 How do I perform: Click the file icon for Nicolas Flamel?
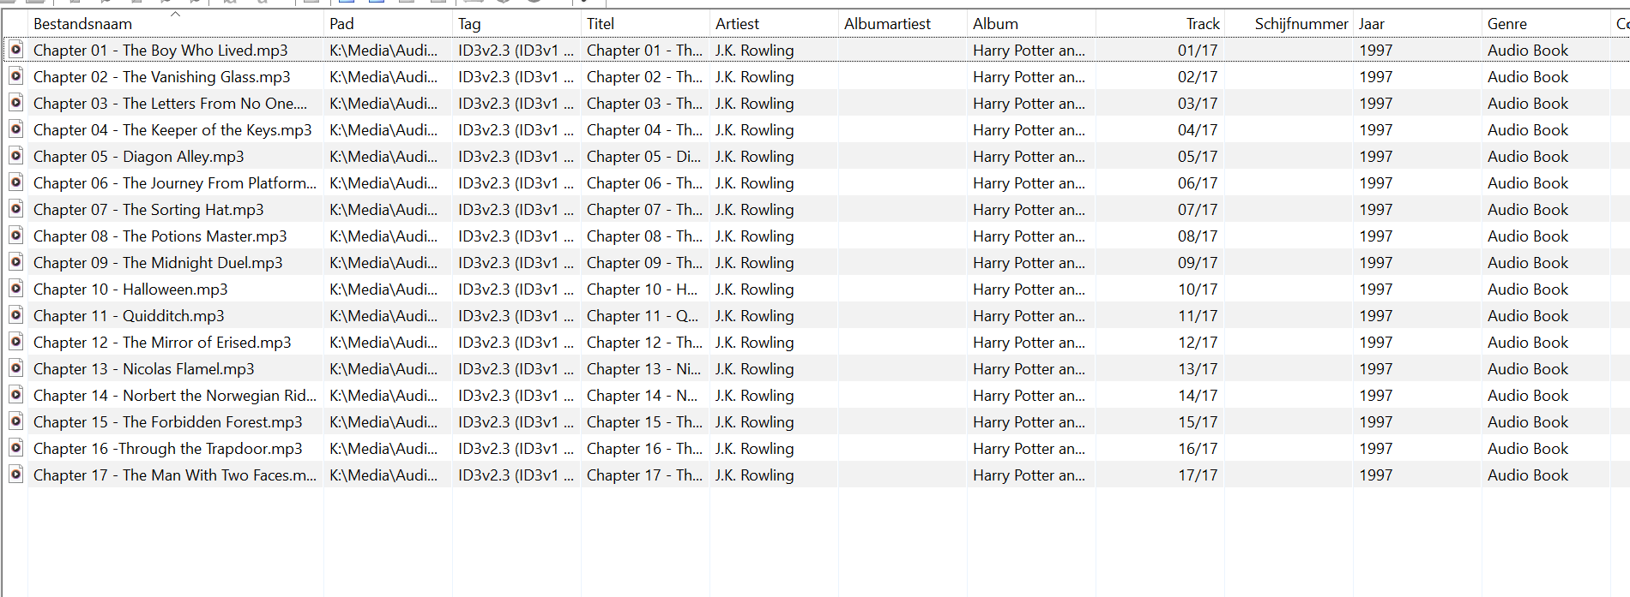(x=15, y=368)
